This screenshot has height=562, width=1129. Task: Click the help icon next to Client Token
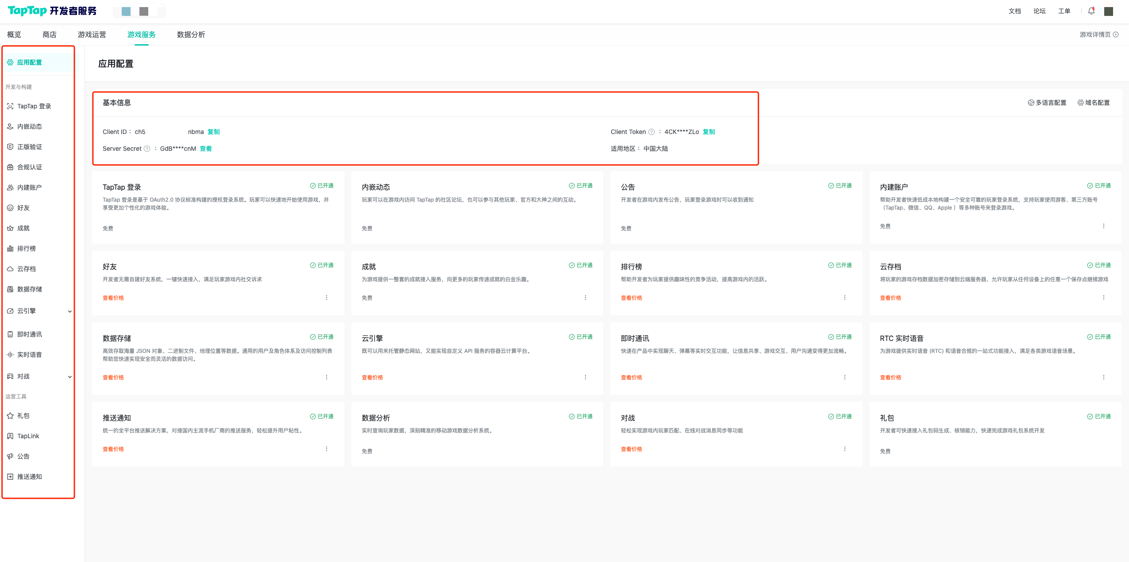tap(651, 132)
